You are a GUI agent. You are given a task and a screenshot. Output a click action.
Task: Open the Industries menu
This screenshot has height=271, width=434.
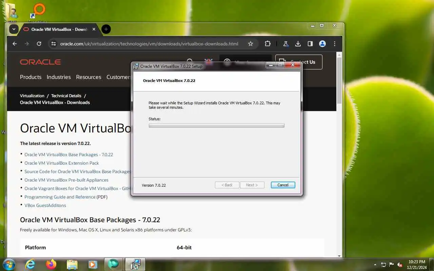pos(59,77)
